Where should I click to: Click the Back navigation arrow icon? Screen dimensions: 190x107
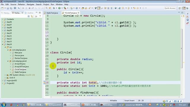(138, 8)
